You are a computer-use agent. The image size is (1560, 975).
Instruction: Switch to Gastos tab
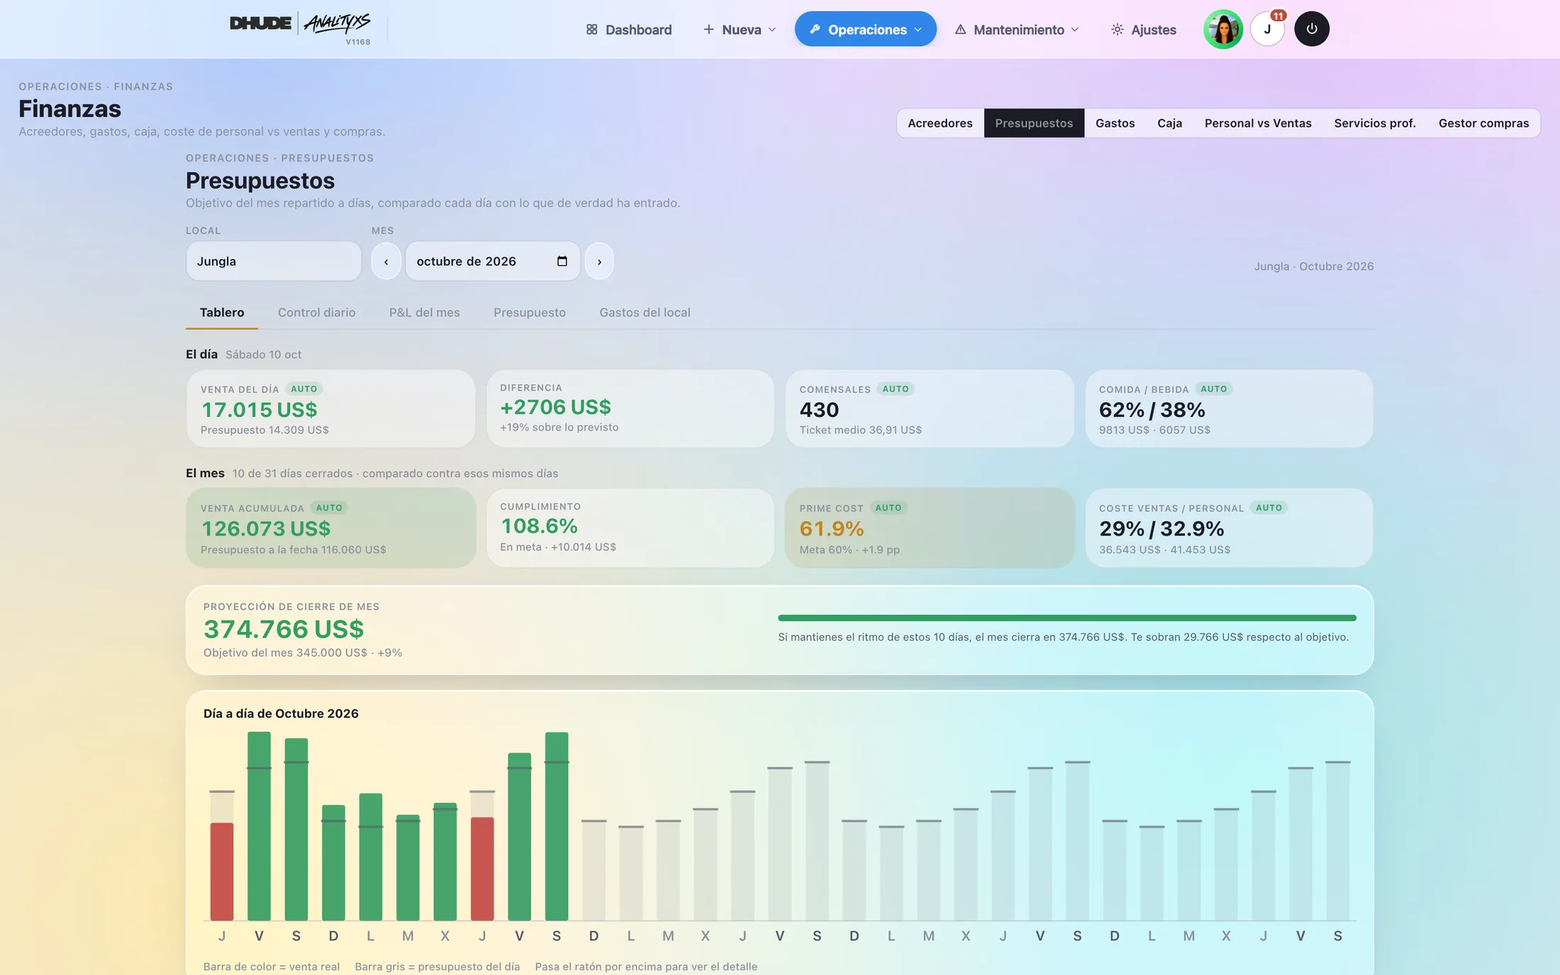(x=1115, y=123)
